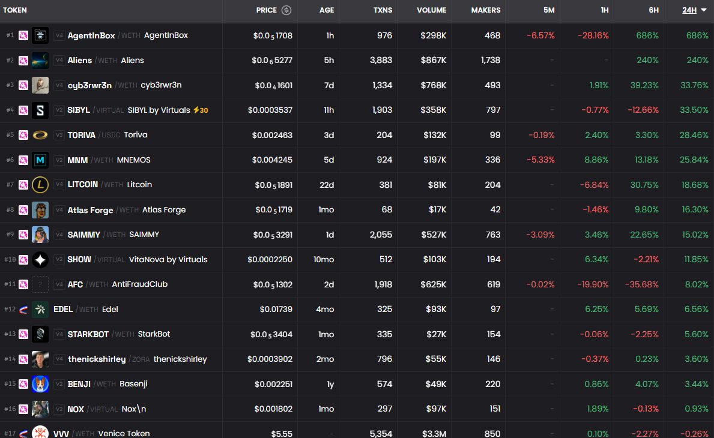
Task: Select MNM 5M change -5.33%
Action: pos(540,160)
